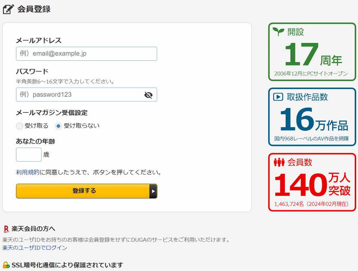358x271 pixels.
Task: Toggle password visibility with the eye icon
Action: [x=149, y=94]
